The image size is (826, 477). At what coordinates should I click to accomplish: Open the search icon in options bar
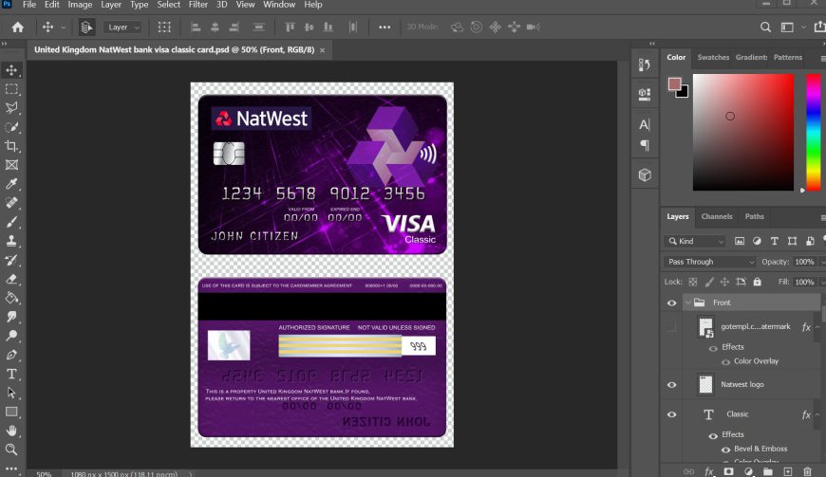point(765,28)
